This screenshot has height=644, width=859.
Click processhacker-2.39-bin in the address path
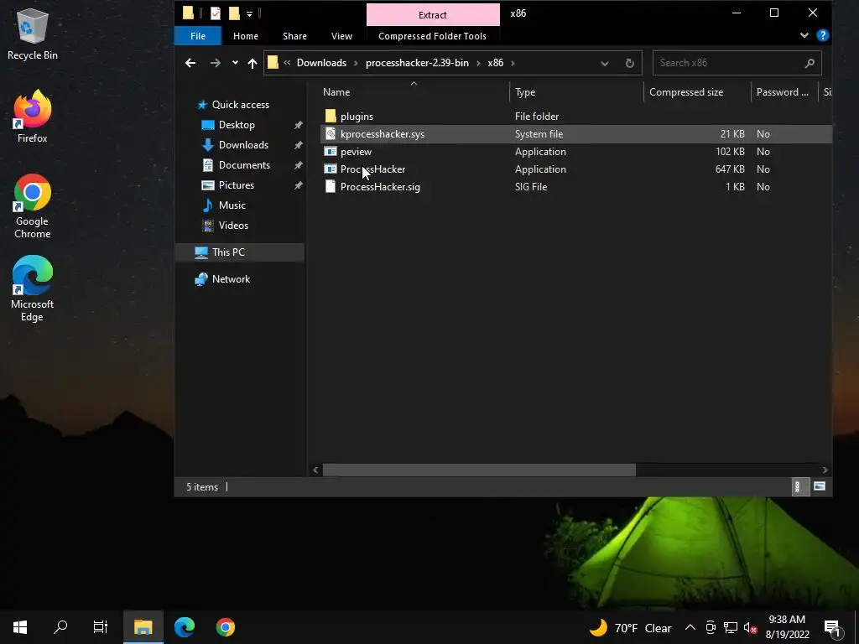pyautogui.click(x=417, y=63)
